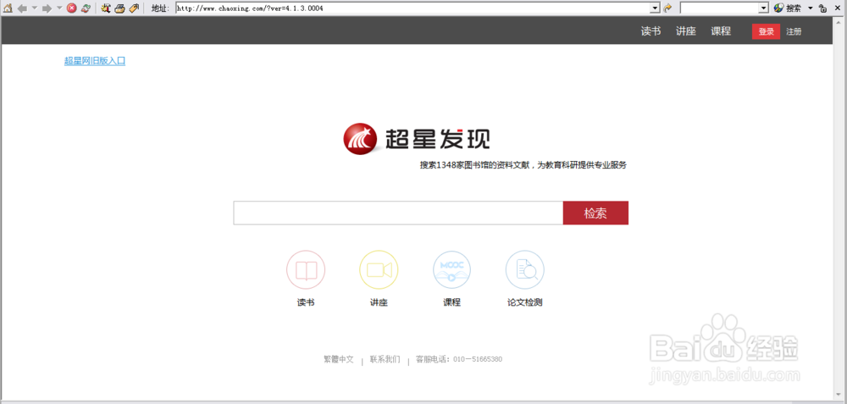Refresh the page with the reload icon

(x=86, y=8)
